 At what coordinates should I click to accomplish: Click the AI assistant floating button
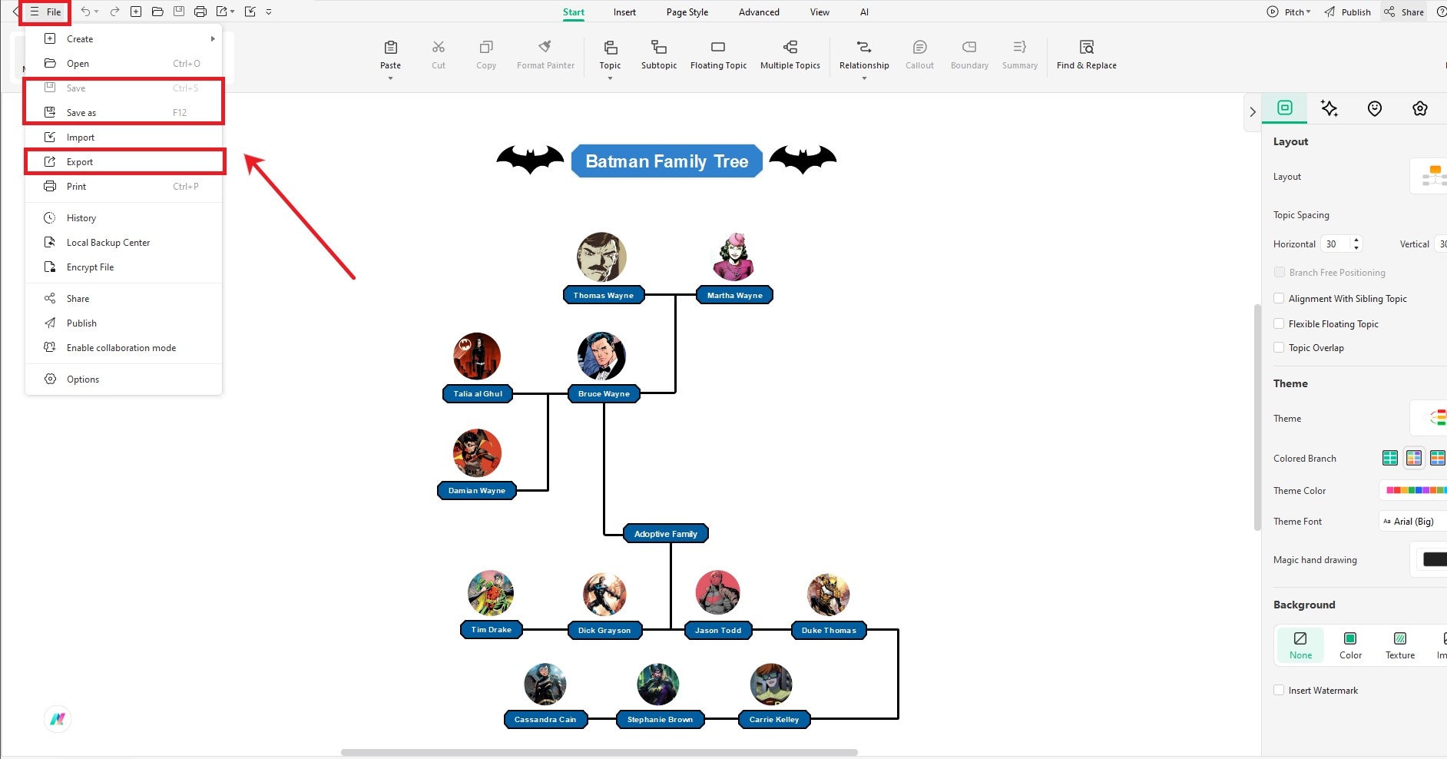point(58,719)
